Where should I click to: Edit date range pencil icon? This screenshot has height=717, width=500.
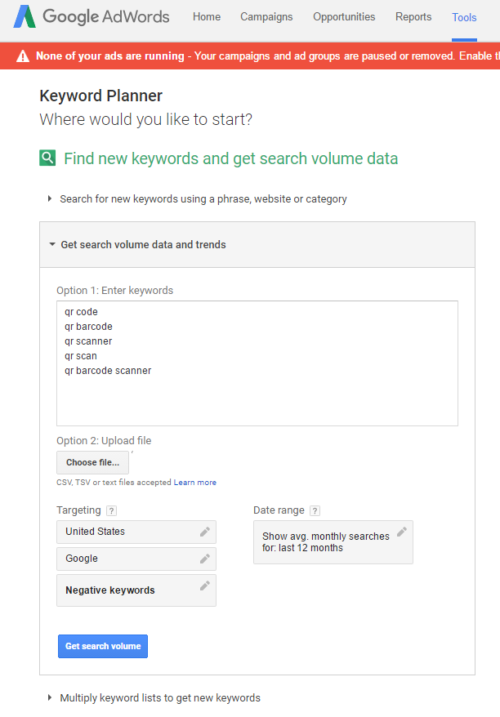[x=402, y=532]
